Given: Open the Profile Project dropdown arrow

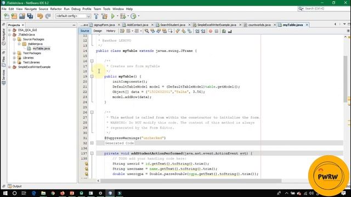Looking at the screenshot, I should (139, 16).
